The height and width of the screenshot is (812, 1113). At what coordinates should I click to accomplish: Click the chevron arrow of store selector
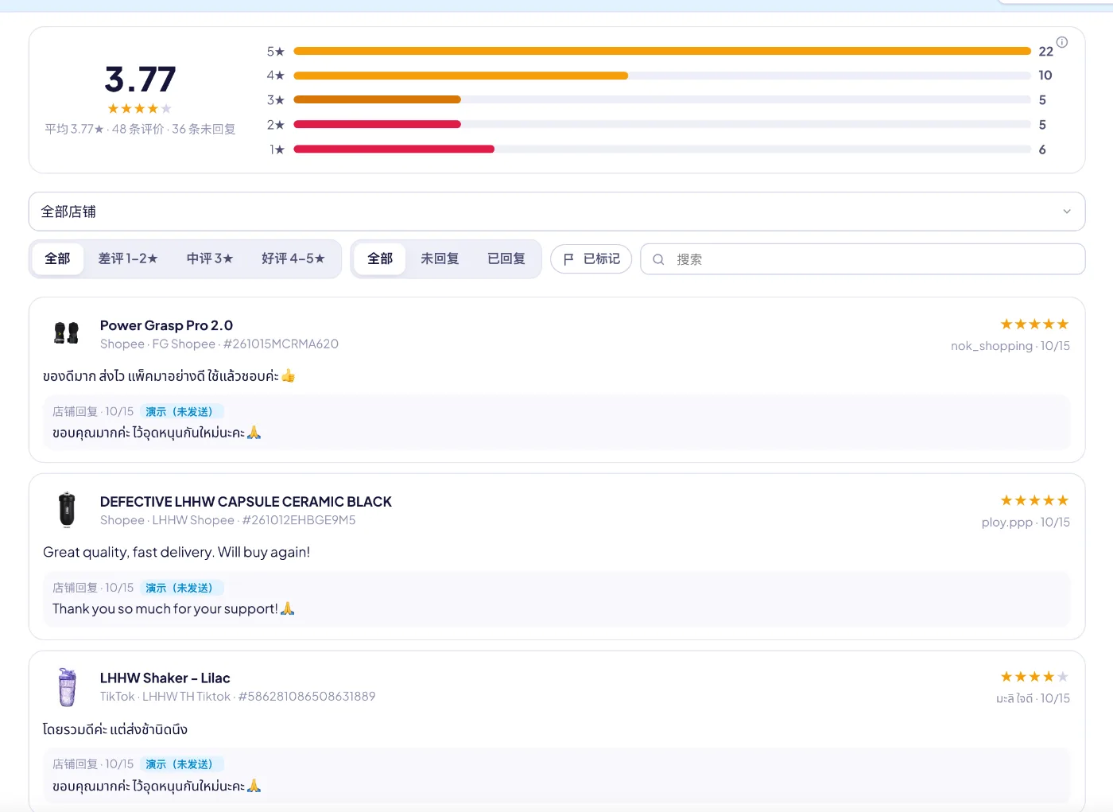[1067, 212]
